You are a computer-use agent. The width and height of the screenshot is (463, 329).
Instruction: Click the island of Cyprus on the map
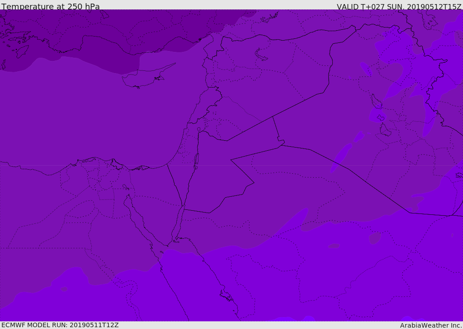click(x=146, y=77)
